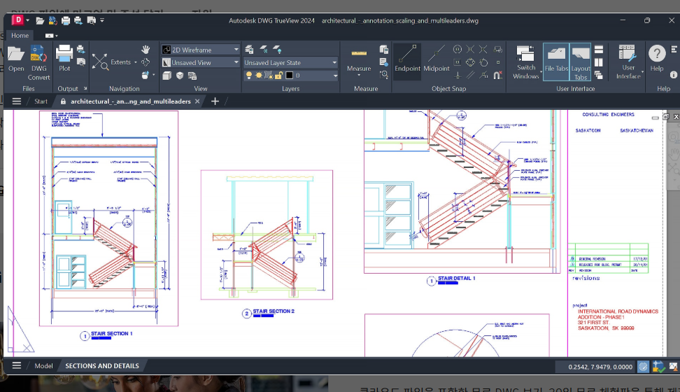Click the box view icon in View panel
680x392 pixels.
(167, 76)
